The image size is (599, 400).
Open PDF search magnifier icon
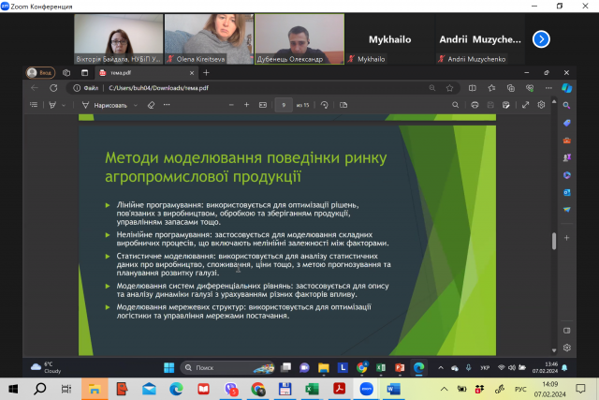(456, 105)
